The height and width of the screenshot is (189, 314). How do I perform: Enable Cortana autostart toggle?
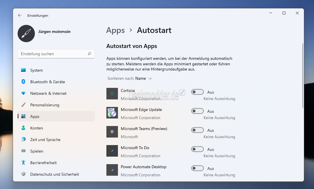[x=197, y=92]
